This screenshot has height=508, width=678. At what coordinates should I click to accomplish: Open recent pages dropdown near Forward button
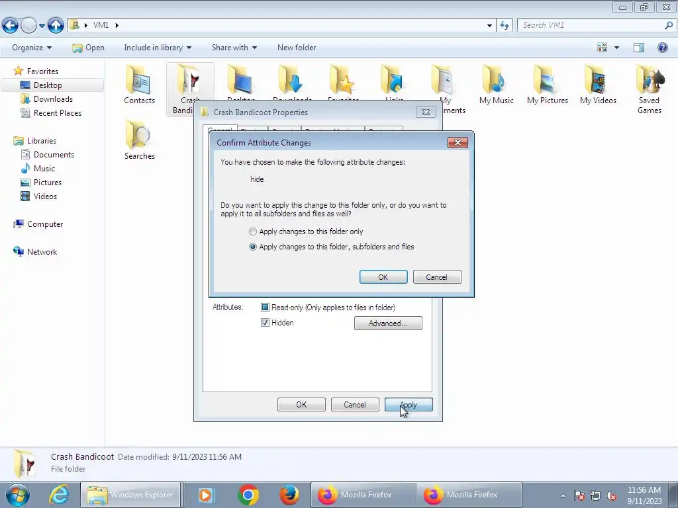click(x=42, y=26)
